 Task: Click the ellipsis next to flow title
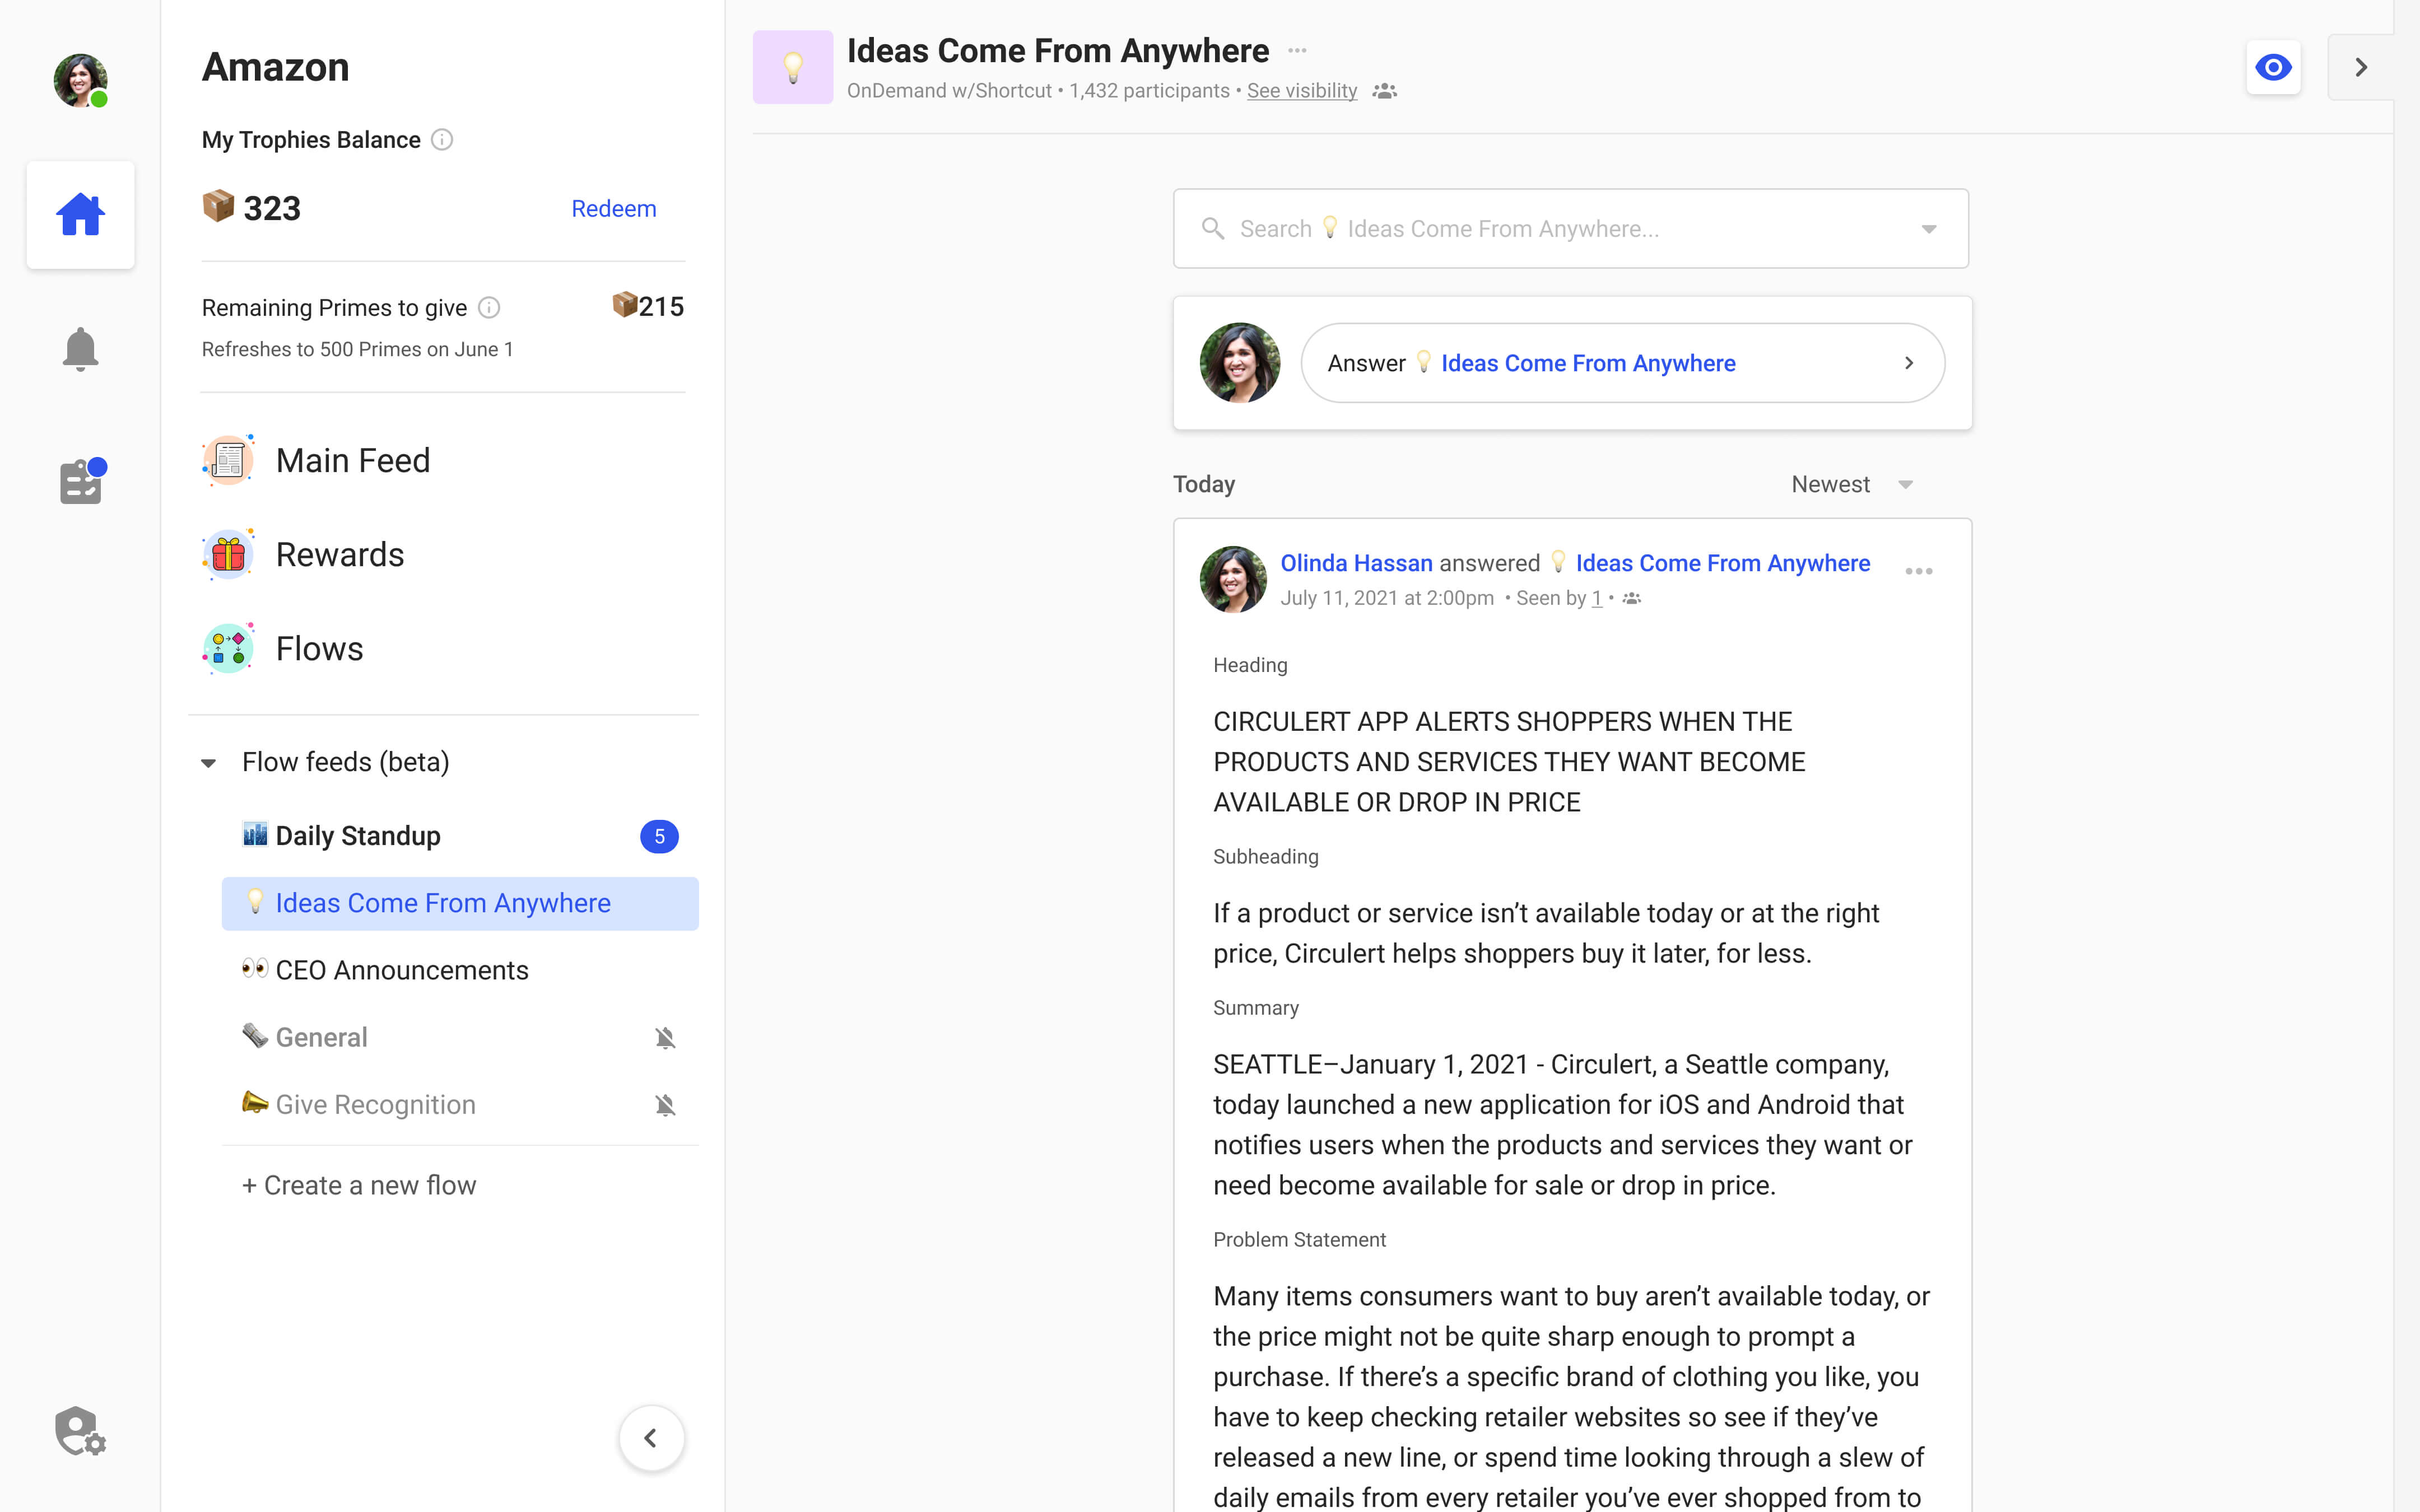(x=1297, y=51)
